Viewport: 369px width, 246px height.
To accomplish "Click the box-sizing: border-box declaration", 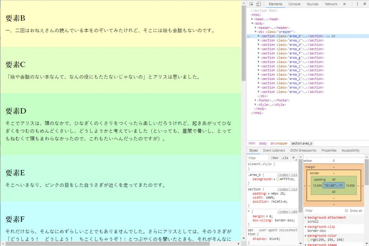I will coord(274,220).
